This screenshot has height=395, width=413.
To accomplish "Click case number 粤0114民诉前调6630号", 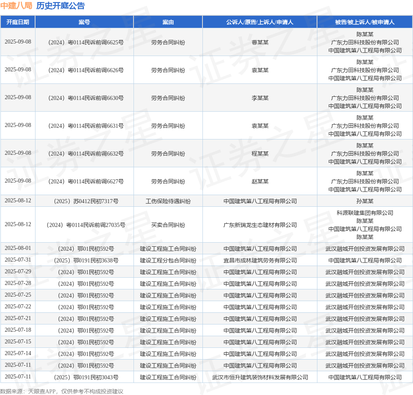I will (x=86, y=98).
